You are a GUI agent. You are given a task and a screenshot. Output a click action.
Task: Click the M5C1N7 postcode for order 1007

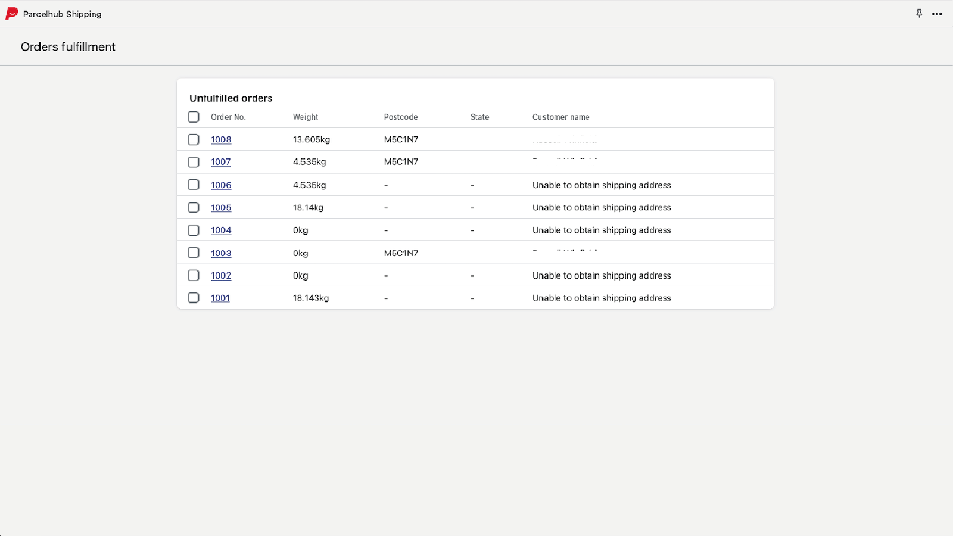401,162
